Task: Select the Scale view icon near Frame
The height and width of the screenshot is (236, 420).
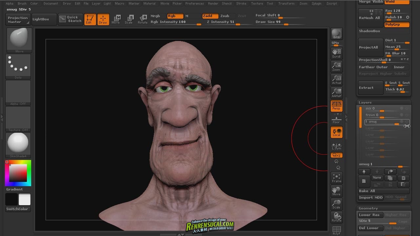Action: (336, 204)
